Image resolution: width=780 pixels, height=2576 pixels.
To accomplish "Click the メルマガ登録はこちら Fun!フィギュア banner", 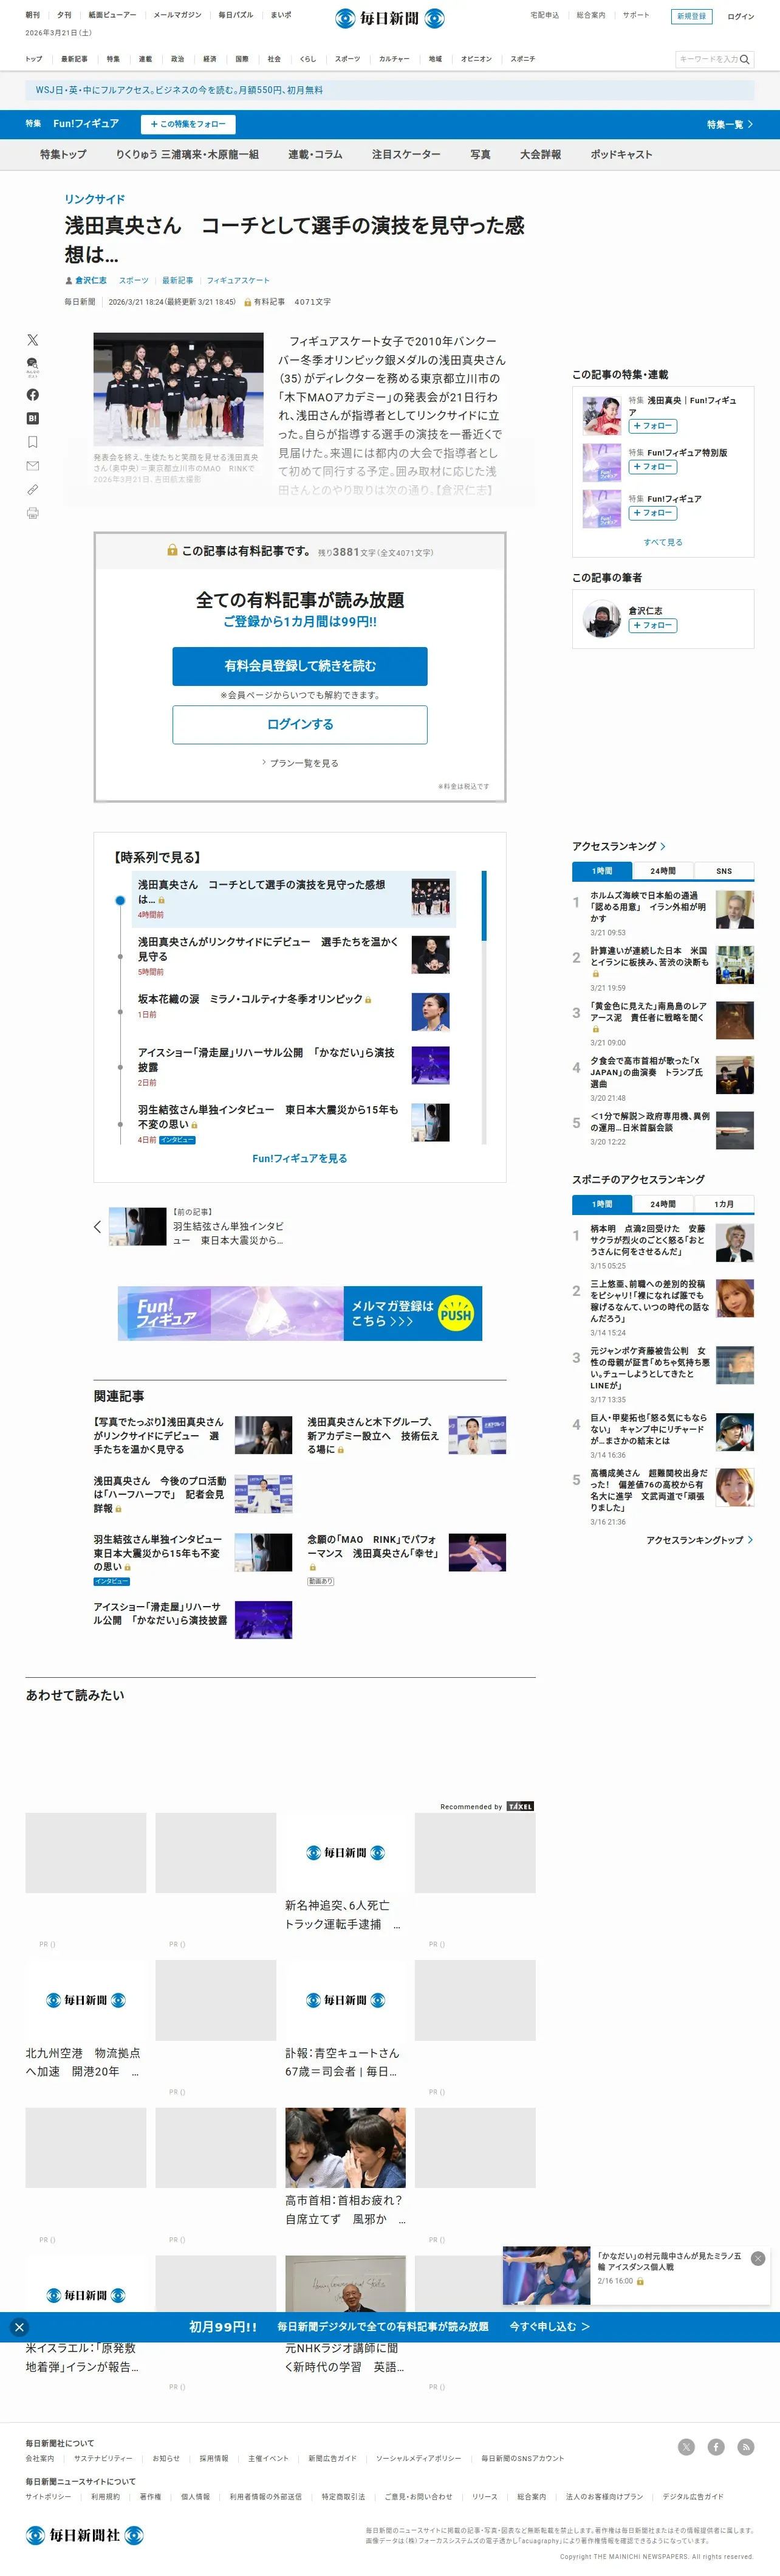I will 299,1313.
